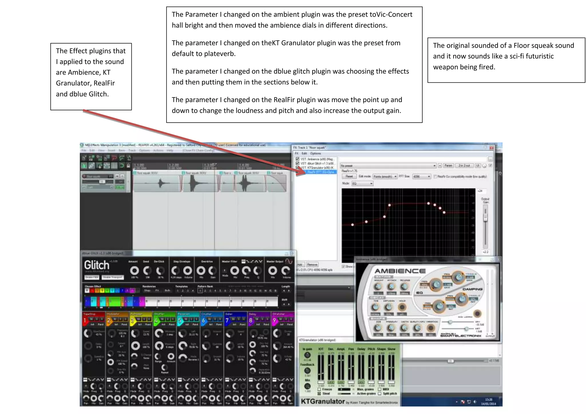The width and height of the screenshot is (586, 414).
Task: Select ReaFir entry in FX chain list
Action: click(316, 172)
